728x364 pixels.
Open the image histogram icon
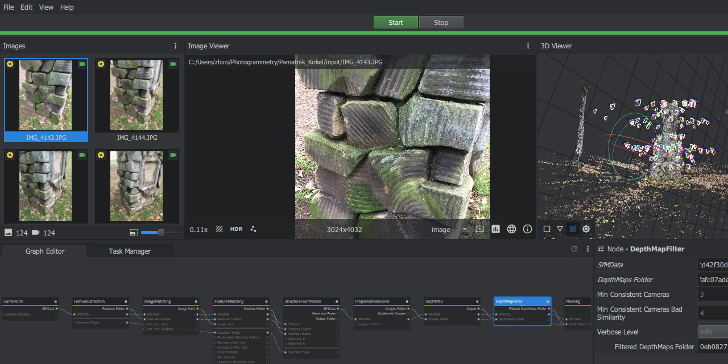[495, 229]
